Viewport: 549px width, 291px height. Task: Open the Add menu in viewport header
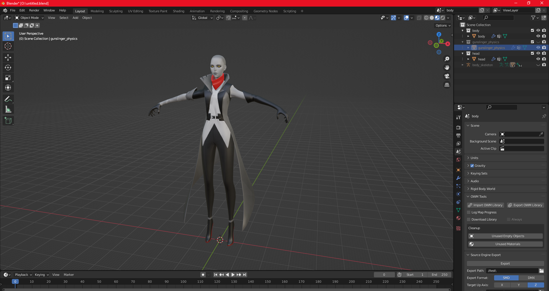tap(75, 18)
